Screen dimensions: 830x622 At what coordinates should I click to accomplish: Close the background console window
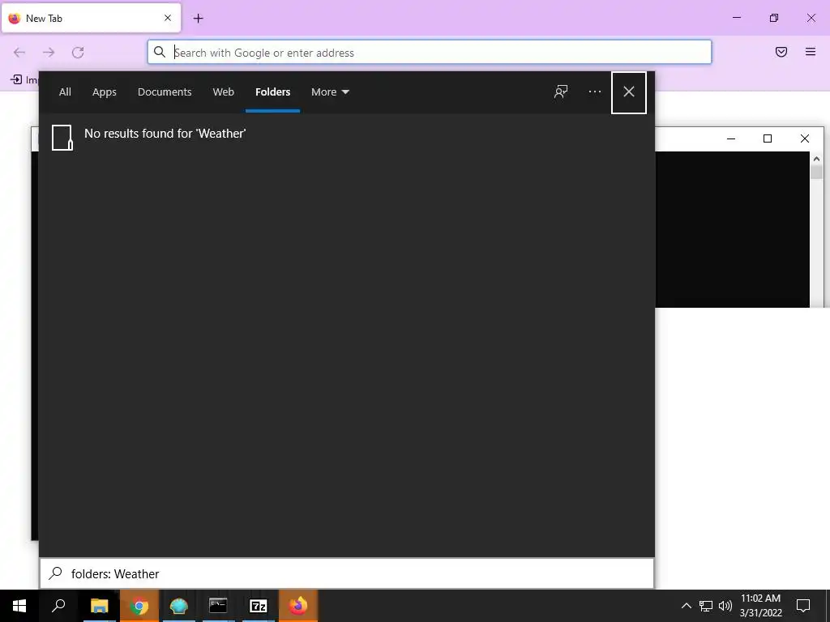click(805, 138)
